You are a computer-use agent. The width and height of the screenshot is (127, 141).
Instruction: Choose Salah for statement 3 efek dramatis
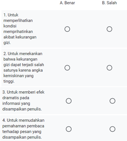click(112, 101)
